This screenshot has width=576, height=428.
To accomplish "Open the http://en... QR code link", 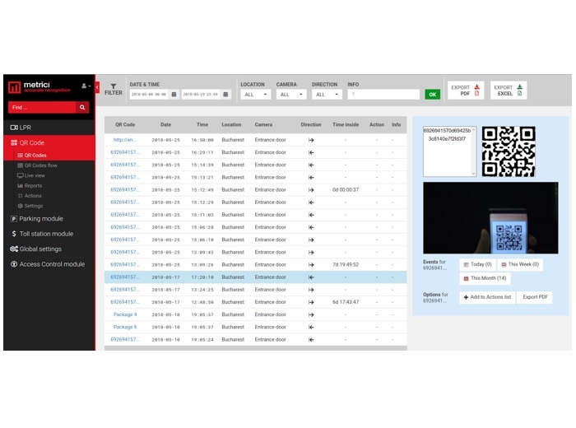I will point(125,140).
